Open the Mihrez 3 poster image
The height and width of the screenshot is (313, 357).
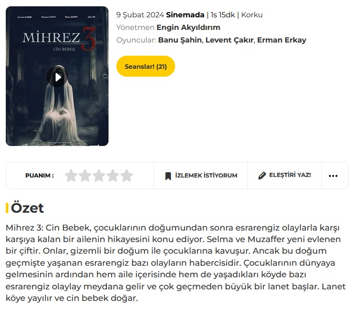click(57, 76)
